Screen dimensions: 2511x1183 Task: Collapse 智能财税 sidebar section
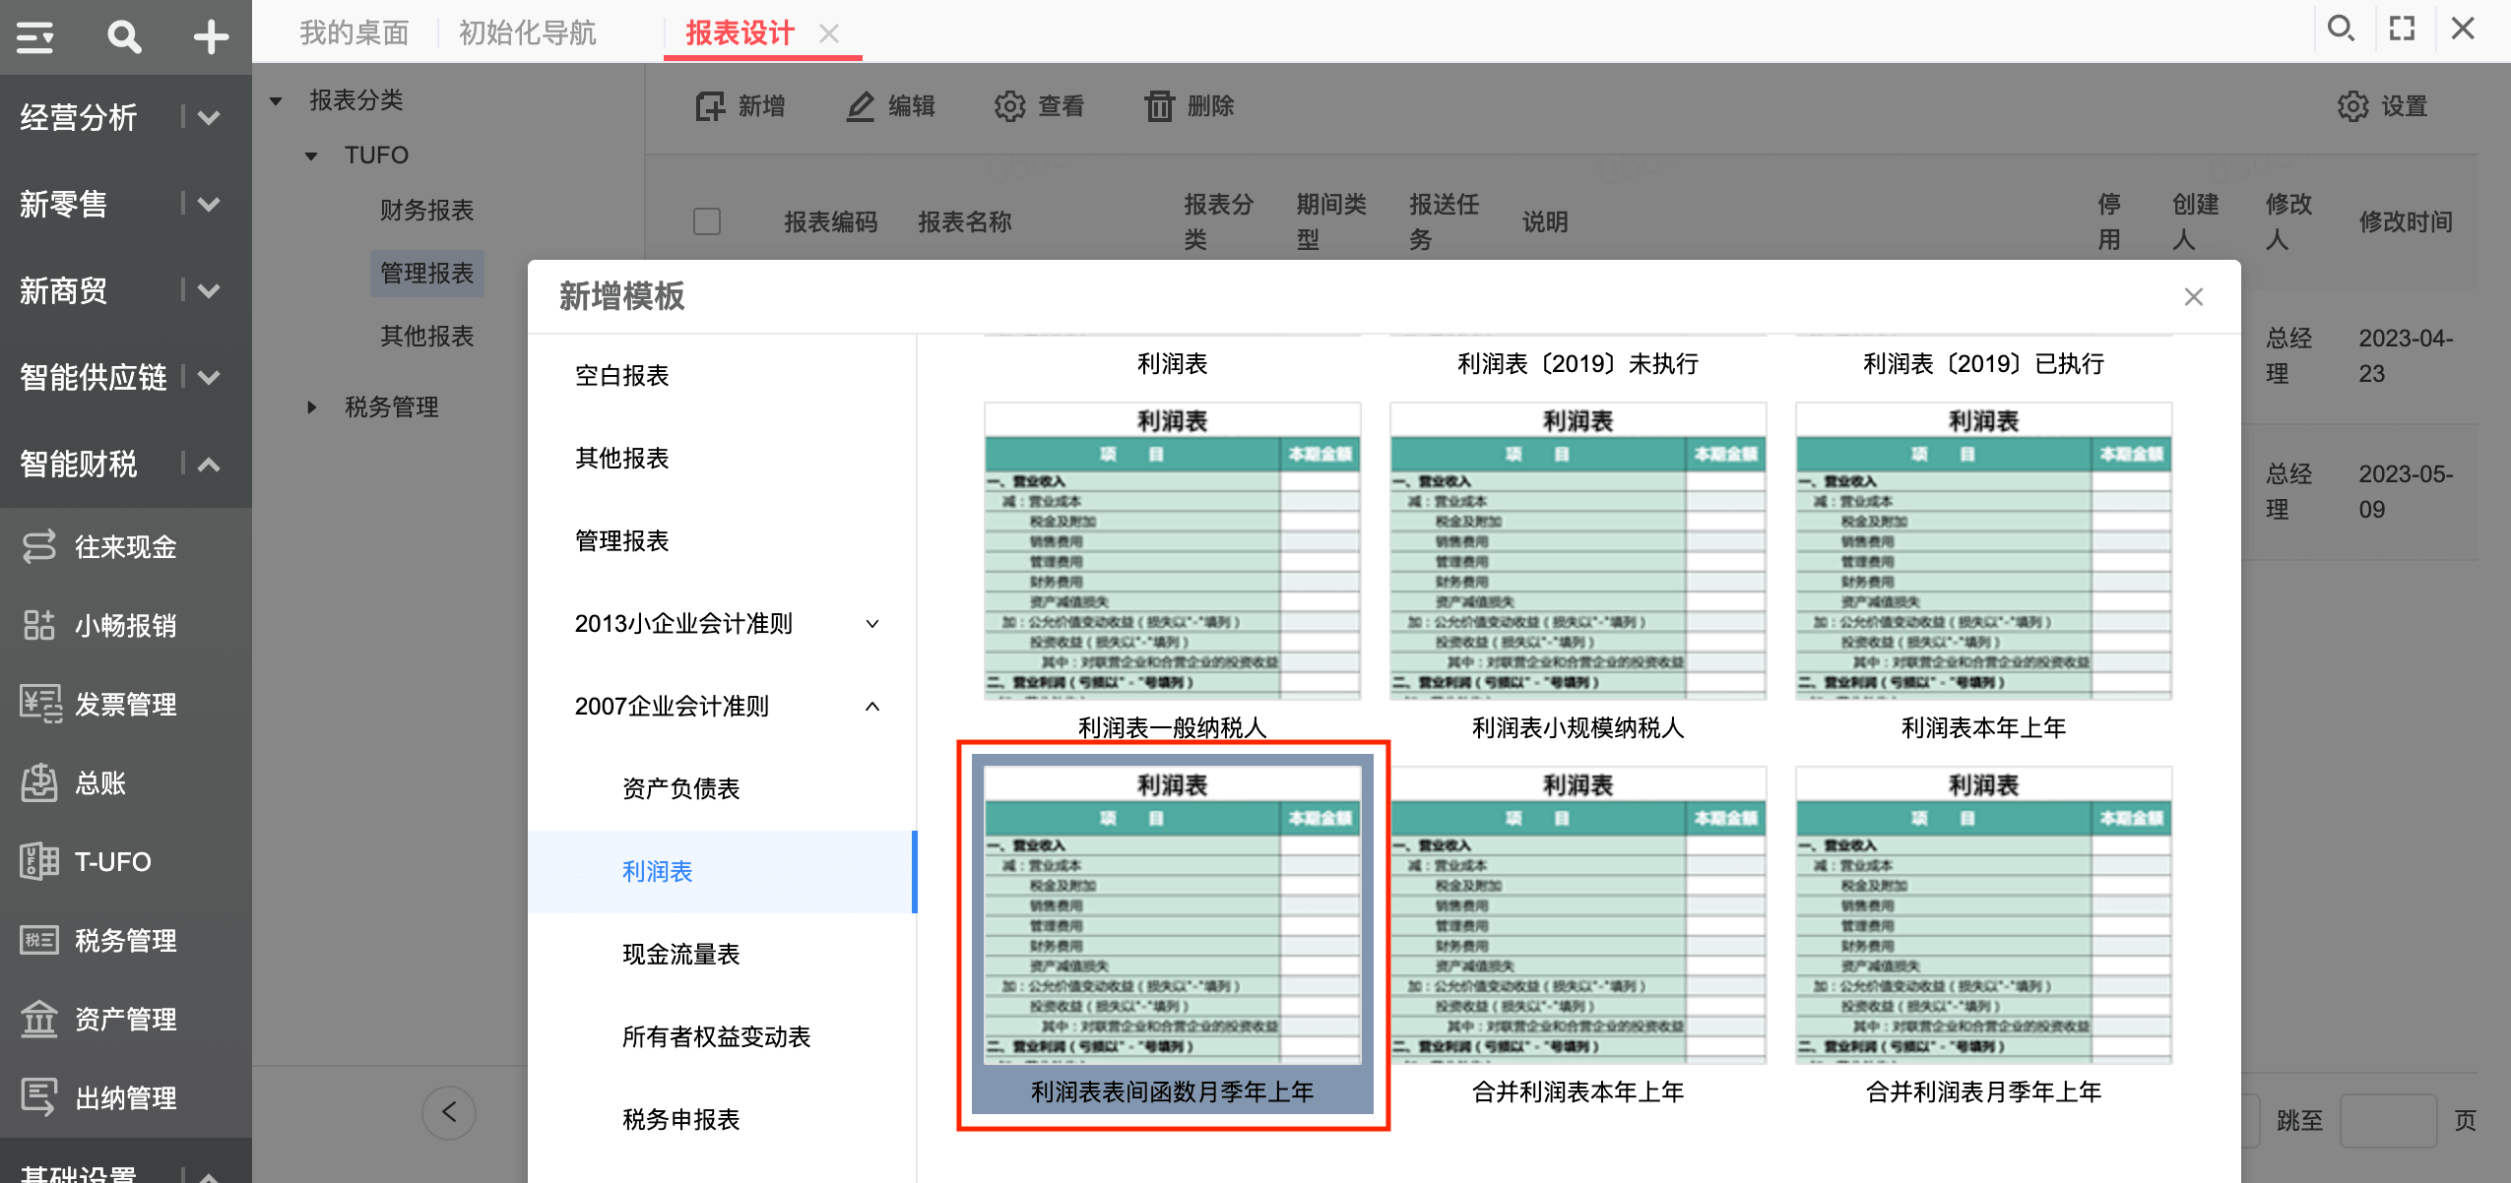(209, 464)
